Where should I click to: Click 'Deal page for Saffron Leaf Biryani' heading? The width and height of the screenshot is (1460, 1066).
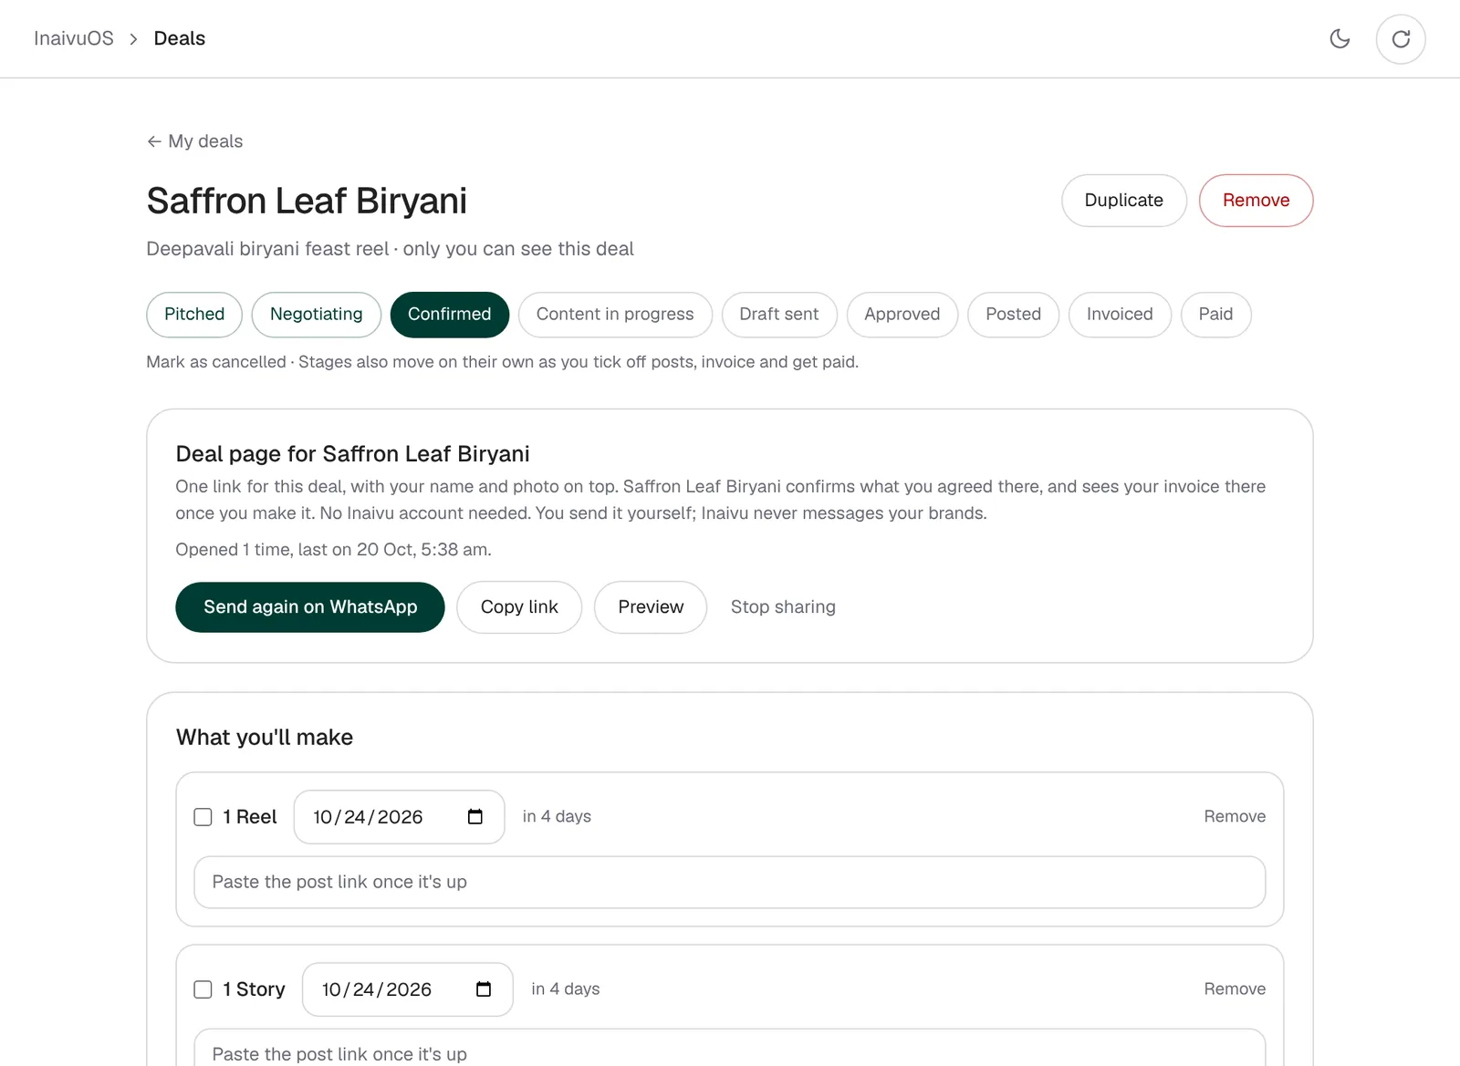click(x=353, y=454)
